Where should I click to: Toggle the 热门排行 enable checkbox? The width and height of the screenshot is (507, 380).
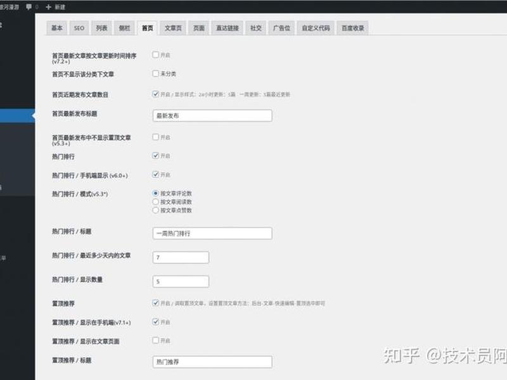coord(155,155)
